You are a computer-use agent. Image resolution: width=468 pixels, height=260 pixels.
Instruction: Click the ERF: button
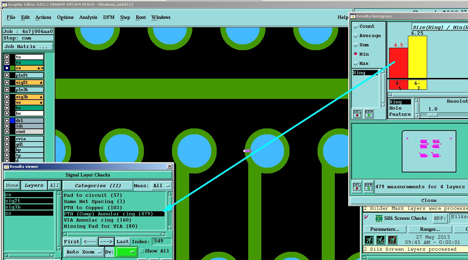tap(440, 218)
